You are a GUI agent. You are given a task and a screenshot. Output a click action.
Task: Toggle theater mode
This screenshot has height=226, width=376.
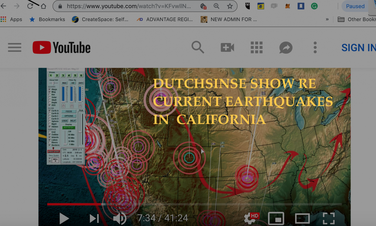[302, 218]
